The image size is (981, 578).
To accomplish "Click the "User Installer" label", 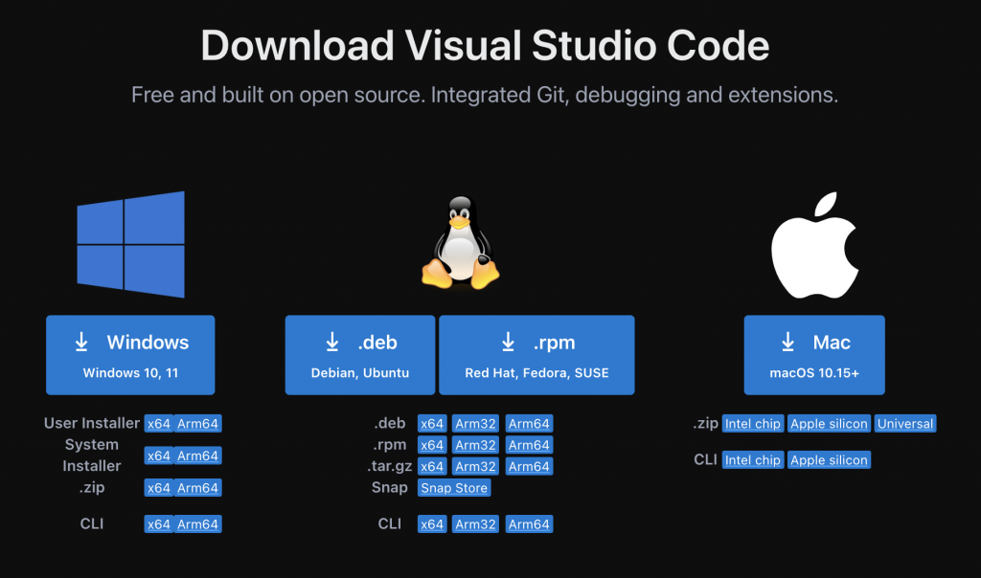I will [92, 423].
